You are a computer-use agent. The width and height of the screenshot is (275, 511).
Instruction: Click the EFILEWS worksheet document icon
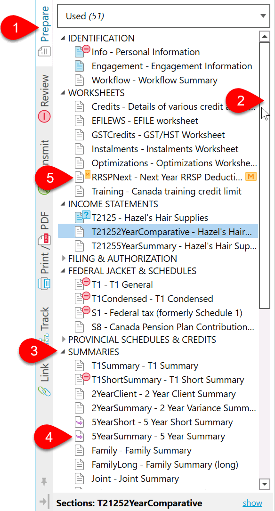80,121
